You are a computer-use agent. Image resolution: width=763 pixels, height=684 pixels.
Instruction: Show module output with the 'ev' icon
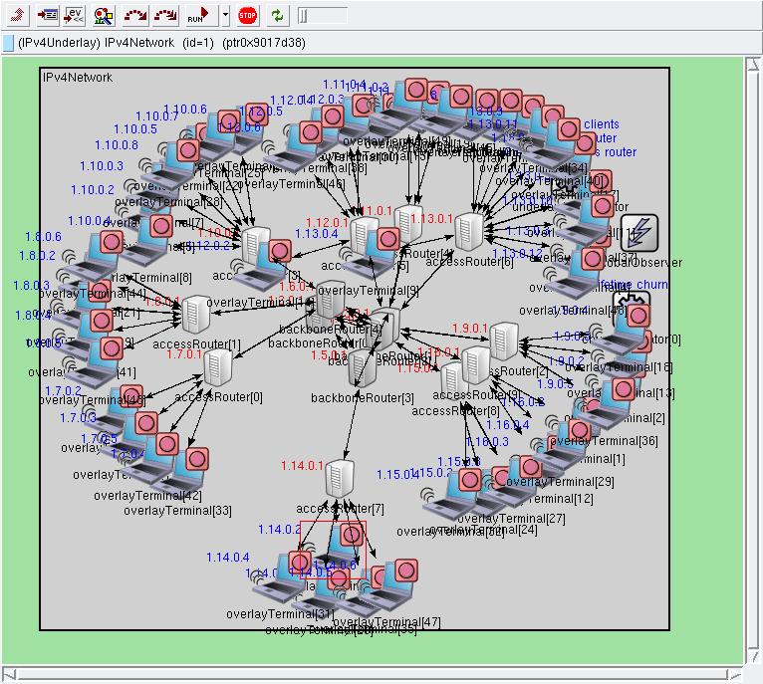(75, 15)
